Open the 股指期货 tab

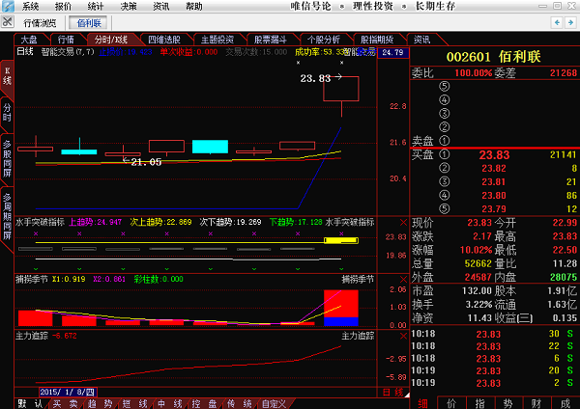pyautogui.click(x=377, y=40)
